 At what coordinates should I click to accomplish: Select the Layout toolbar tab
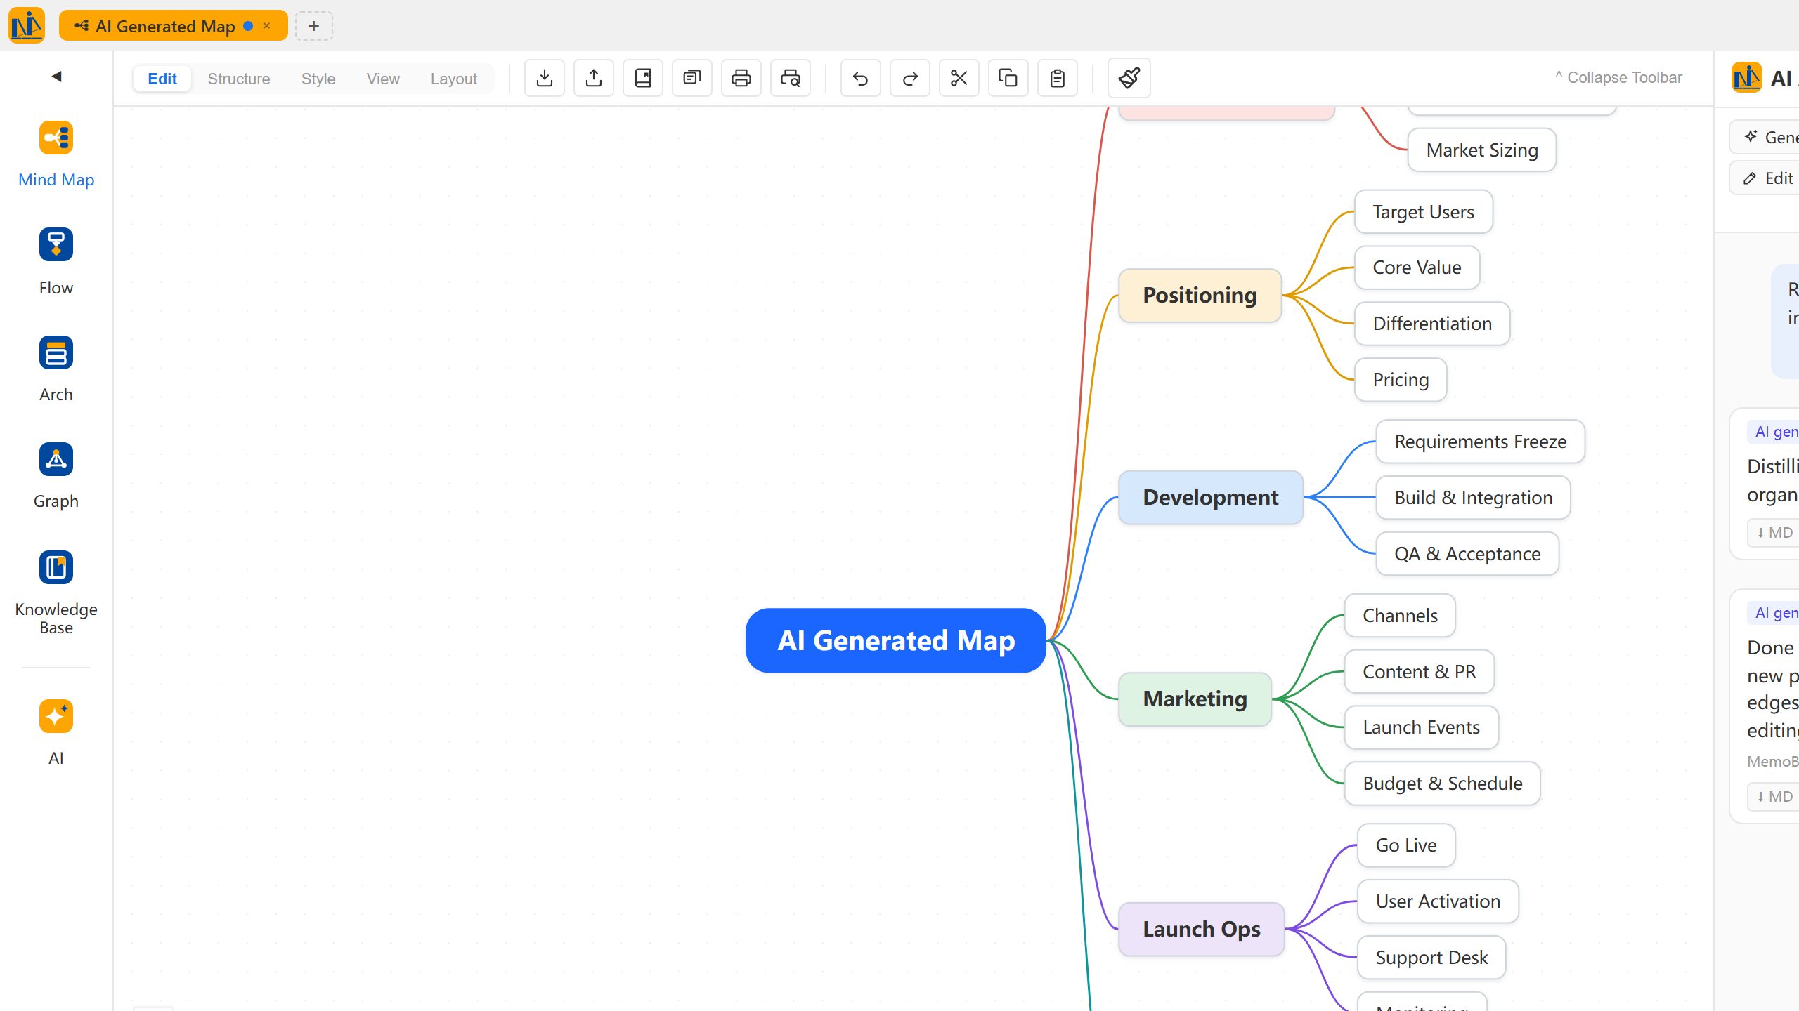coord(454,79)
